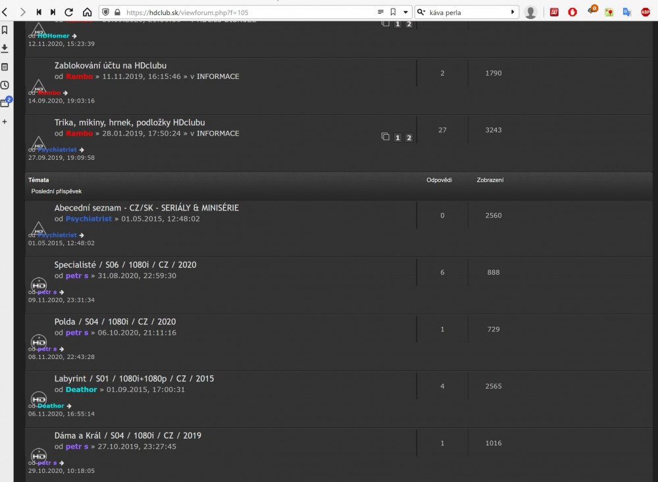
Task: Go to page 1 of Trika, mikiny topic
Action: tap(397, 137)
